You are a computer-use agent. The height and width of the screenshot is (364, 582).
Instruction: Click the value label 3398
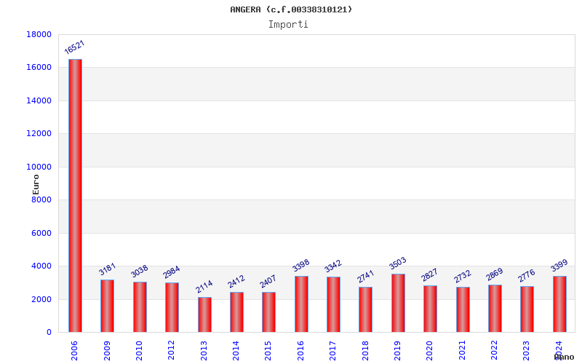point(301,266)
